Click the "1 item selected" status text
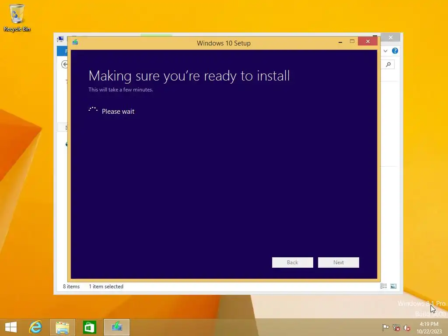This screenshot has width=448, height=336. pos(106,286)
